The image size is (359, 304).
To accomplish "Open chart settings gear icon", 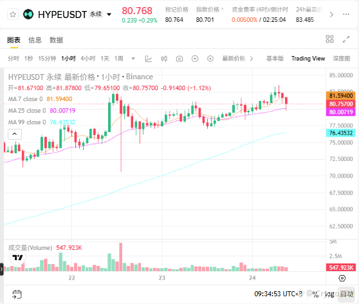I will coord(342,278).
